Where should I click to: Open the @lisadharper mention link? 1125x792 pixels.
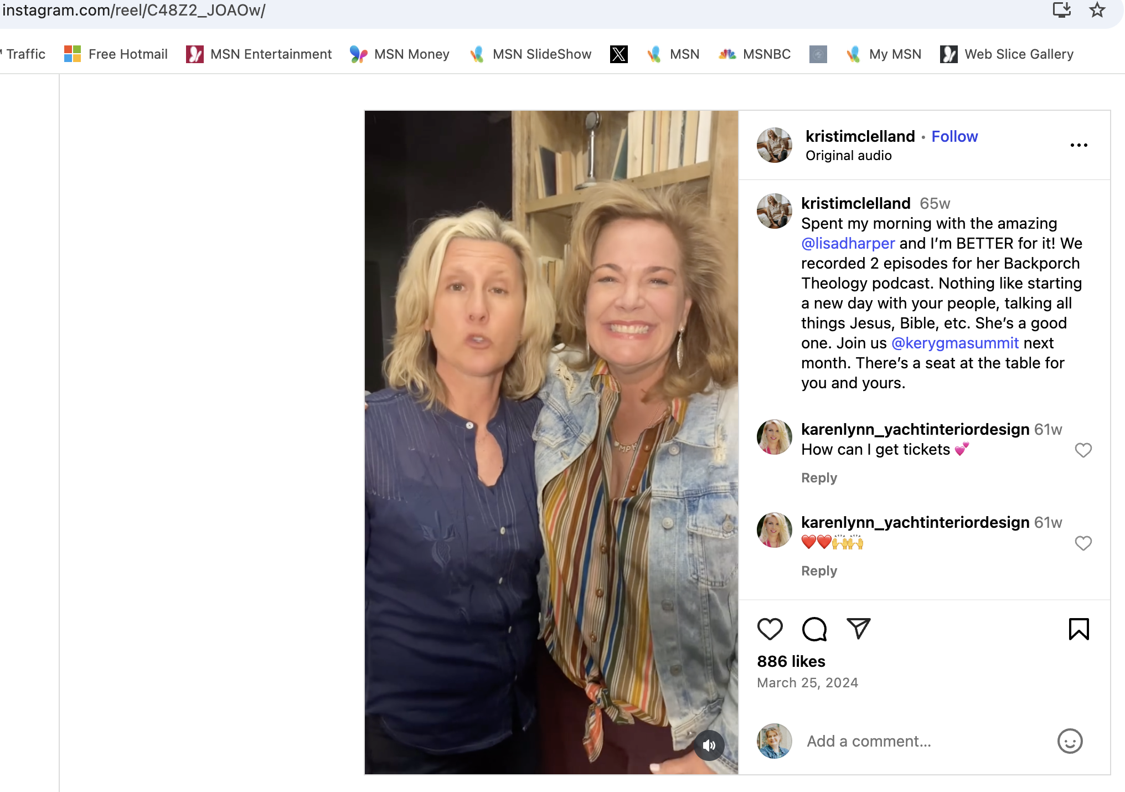click(848, 243)
